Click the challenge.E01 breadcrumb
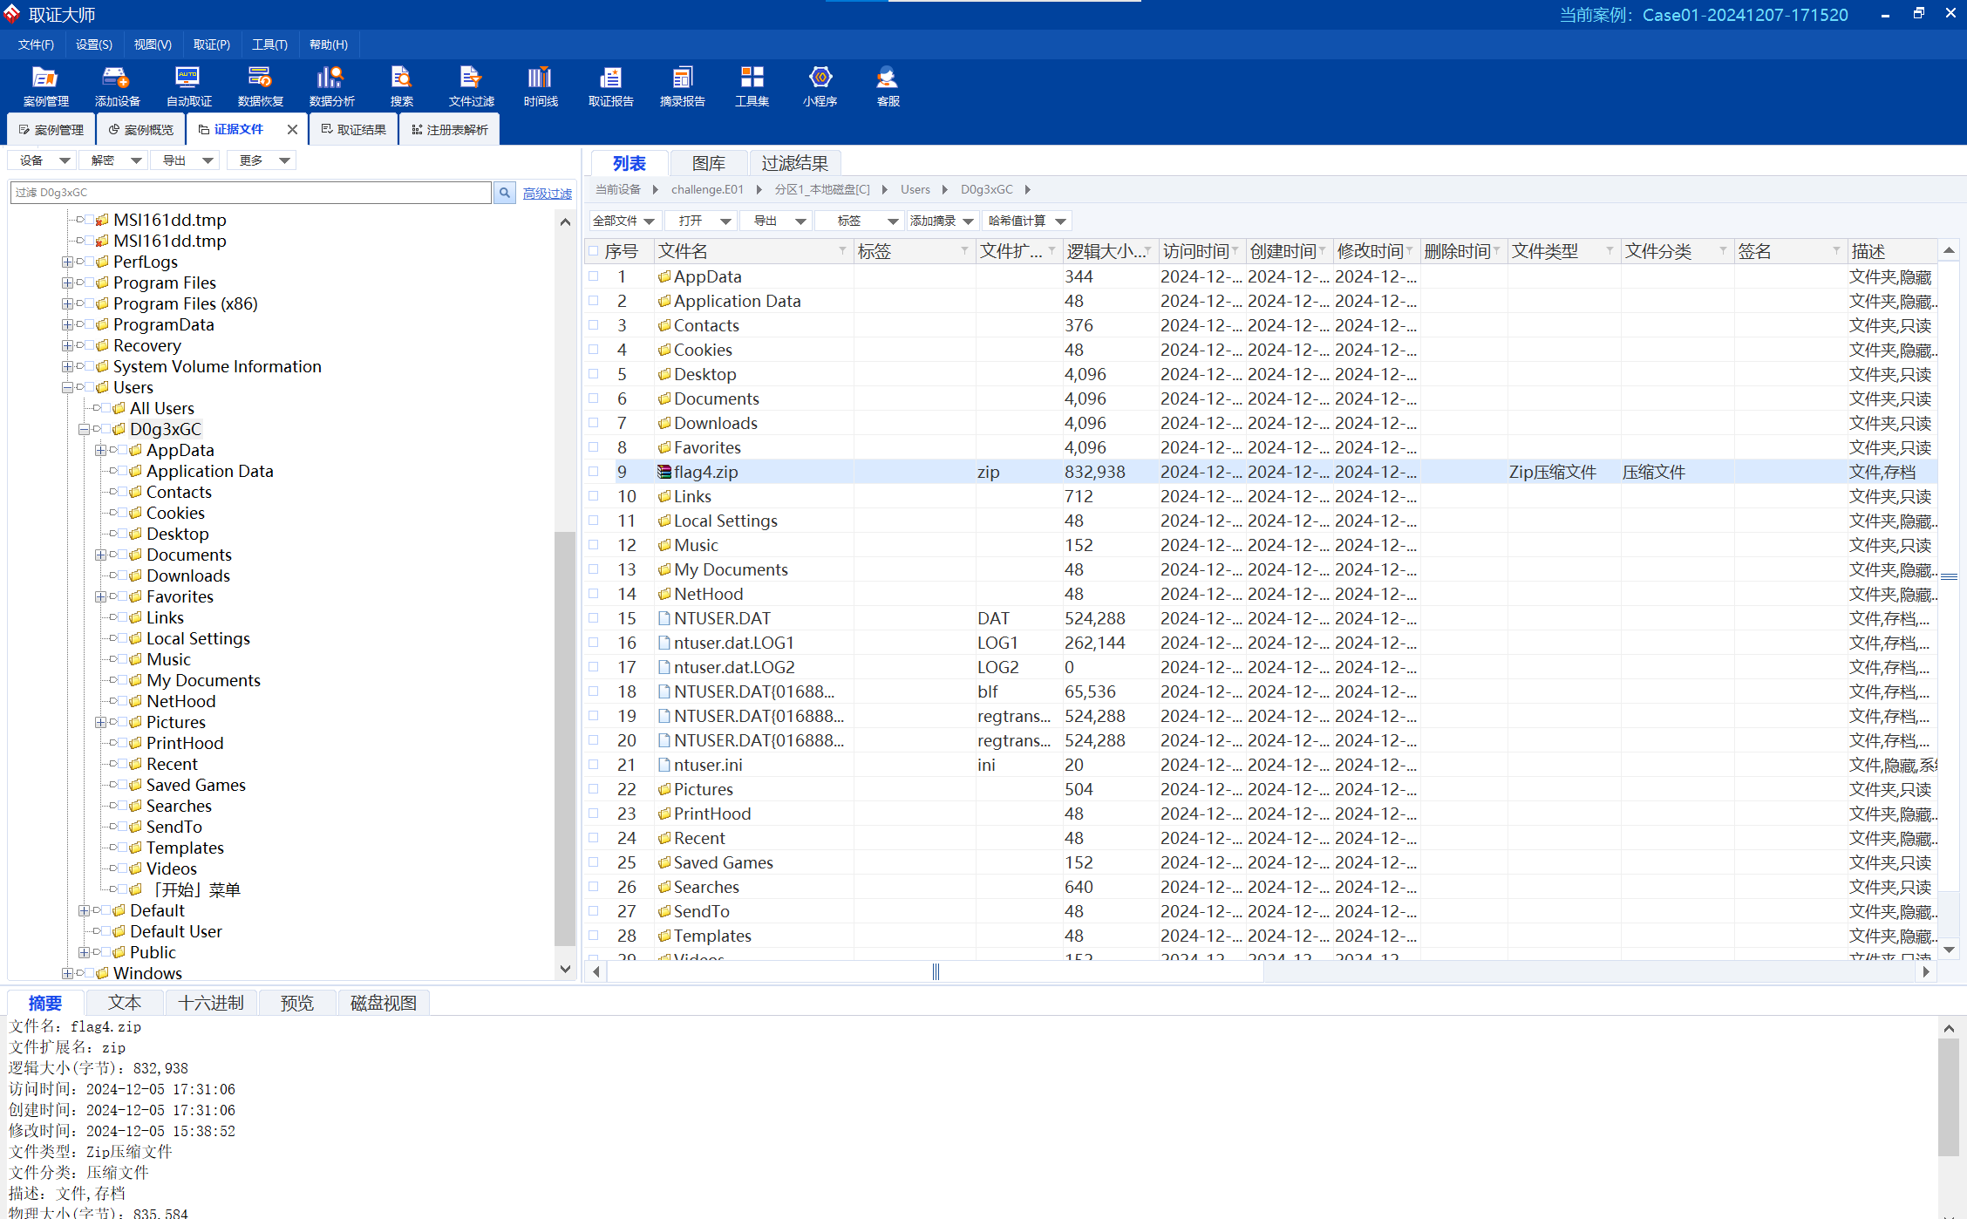 (707, 189)
